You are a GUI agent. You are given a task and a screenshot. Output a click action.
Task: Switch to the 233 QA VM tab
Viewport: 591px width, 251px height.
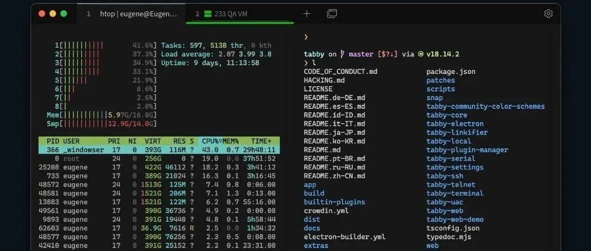click(240, 14)
